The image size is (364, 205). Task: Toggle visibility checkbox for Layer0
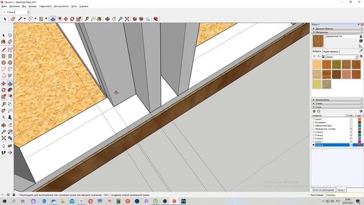(351, 119)
